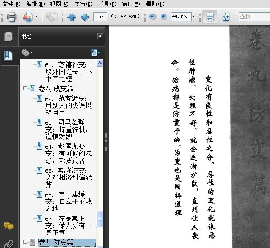Open the 窗口(W) menu

(x=131, y=4)
